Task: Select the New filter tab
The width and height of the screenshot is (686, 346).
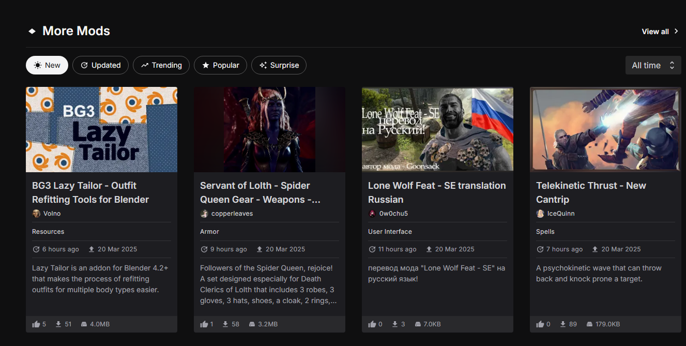Action: pyautogui.click(x=47, y=65)
